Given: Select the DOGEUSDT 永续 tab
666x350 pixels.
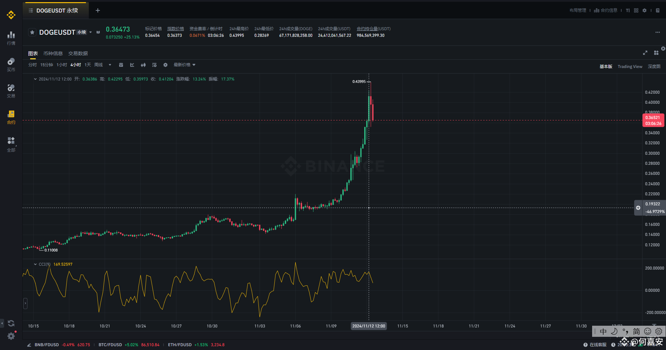Looking at the screenshot, I should [56, 10].
